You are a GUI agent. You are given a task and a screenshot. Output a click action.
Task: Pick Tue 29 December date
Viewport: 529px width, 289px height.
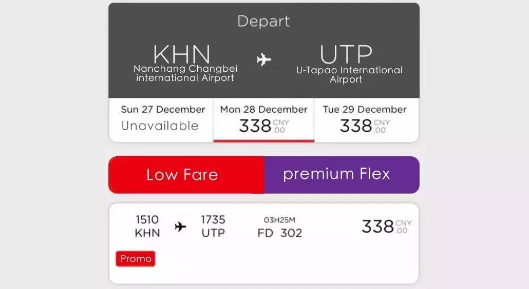pyautogui.click(x=365, y=110)
